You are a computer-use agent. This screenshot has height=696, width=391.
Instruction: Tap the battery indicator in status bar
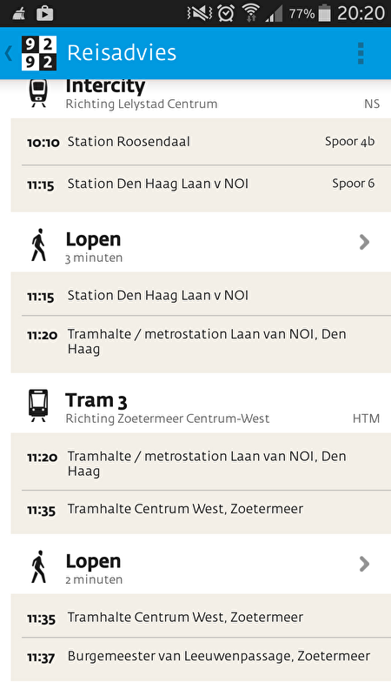click(x=324, y=13)
